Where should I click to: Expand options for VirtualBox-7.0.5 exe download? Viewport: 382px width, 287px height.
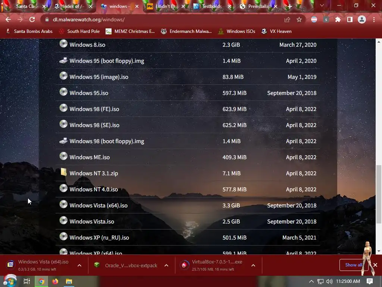253,265
